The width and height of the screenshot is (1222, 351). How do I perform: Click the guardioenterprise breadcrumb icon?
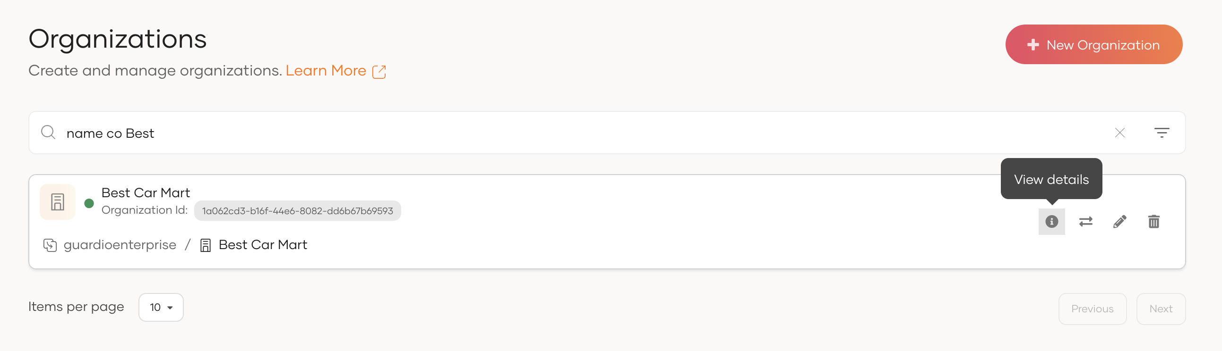click(x=50, y=245)
